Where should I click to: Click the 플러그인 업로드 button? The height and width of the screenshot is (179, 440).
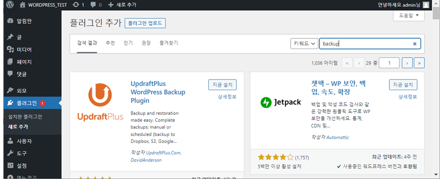(x=145, y=23)
